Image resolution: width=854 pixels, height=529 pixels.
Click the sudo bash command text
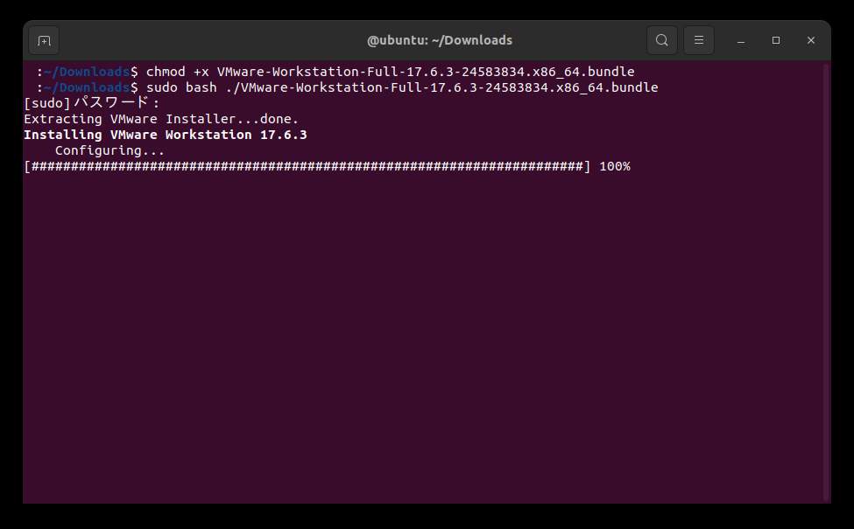(x=402, y=87)
